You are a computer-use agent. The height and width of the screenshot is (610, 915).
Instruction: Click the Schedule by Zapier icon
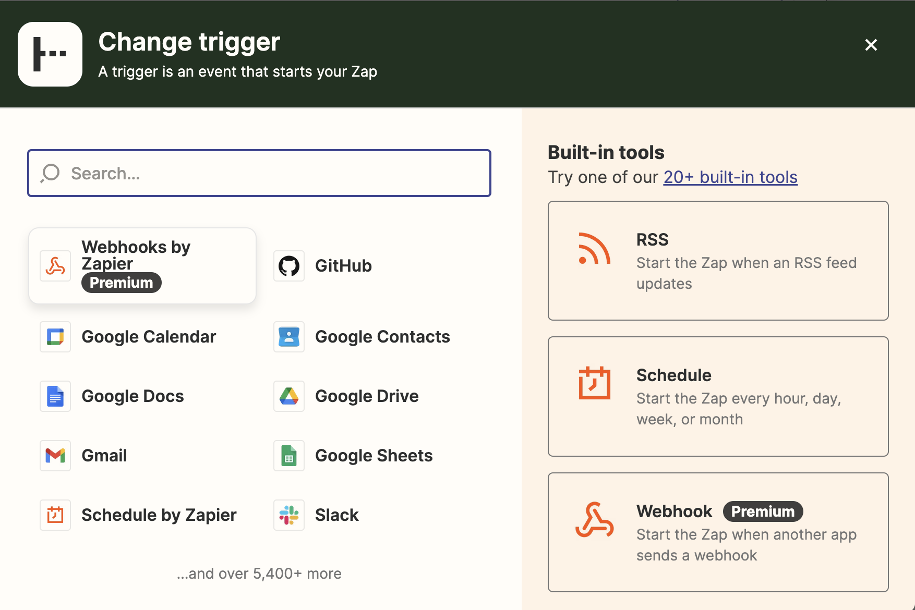tap(55, 515)
